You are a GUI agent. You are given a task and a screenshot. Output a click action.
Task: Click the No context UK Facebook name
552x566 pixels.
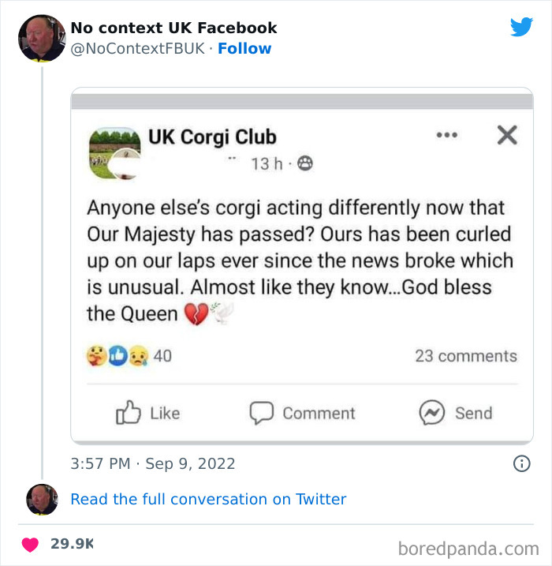point(173,28)
